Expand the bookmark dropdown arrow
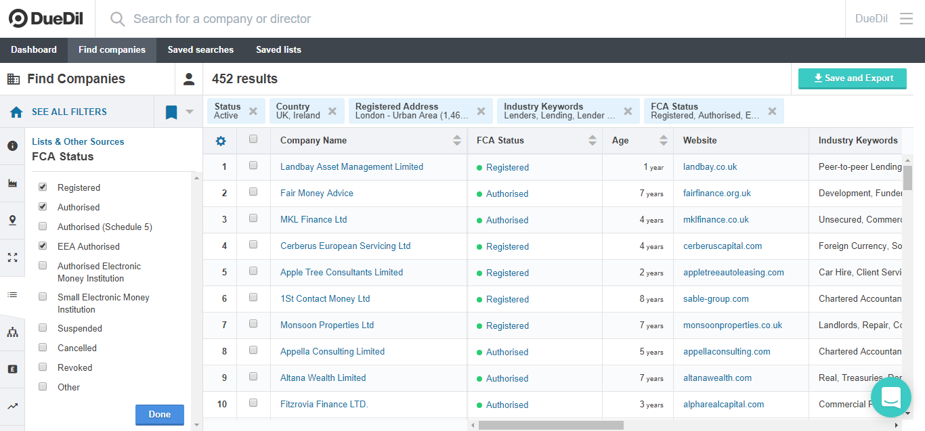 [x=190, y=112]
